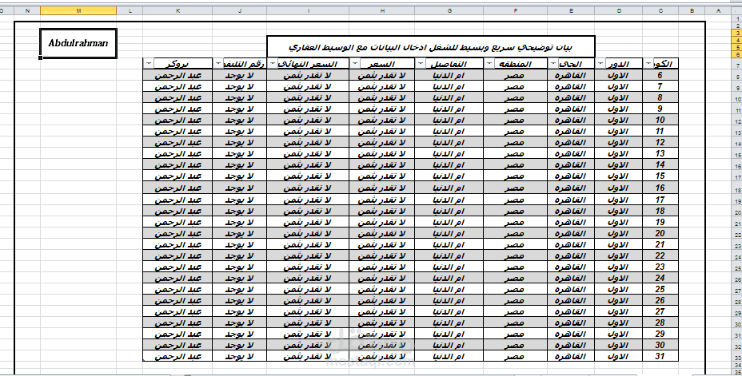
Task: Select row 20 header
Action: click(737, 212)
